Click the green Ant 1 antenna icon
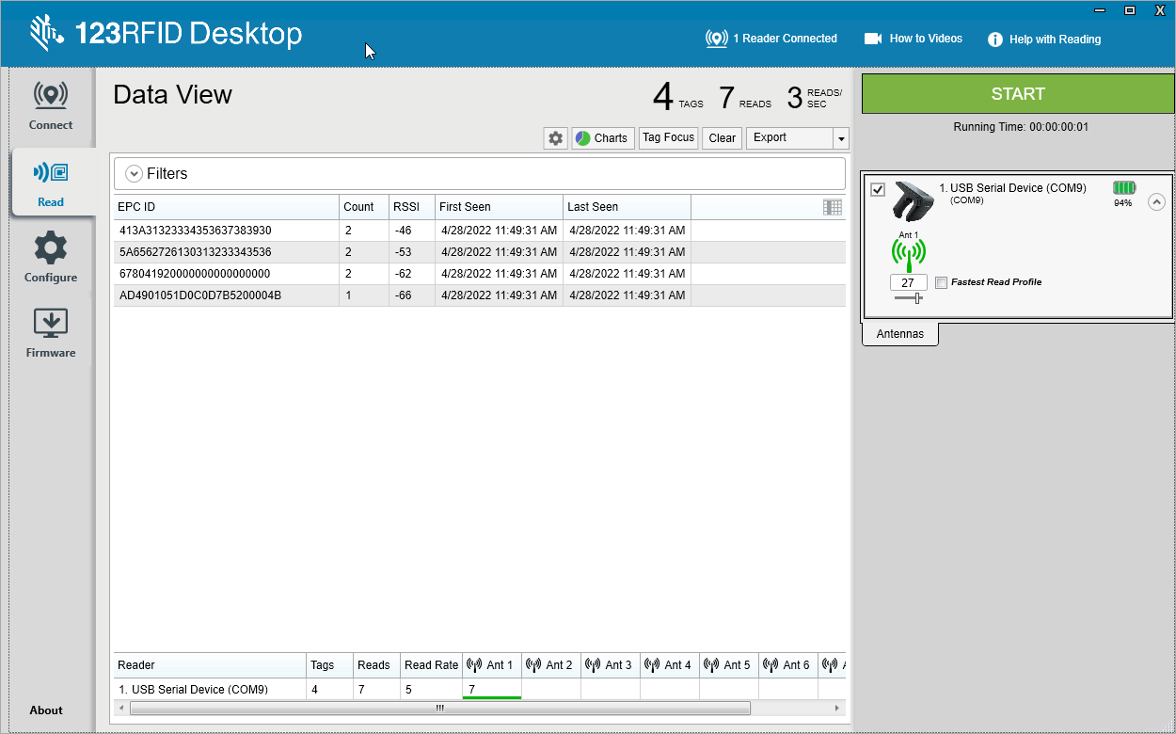 coord(908,254)
